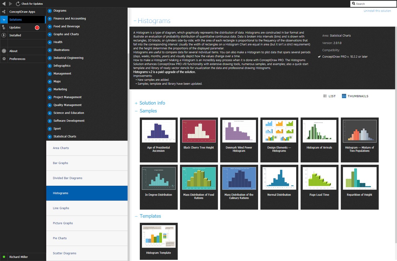Click the red updates notification badge
Screen dimensions: 397x261
pos(37,28)
